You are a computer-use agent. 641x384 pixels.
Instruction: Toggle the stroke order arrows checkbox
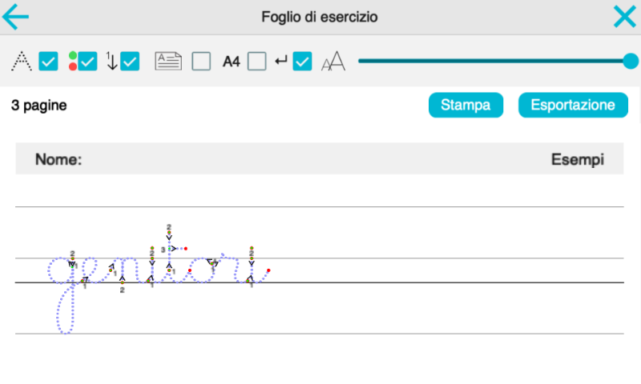pos(130,62)
